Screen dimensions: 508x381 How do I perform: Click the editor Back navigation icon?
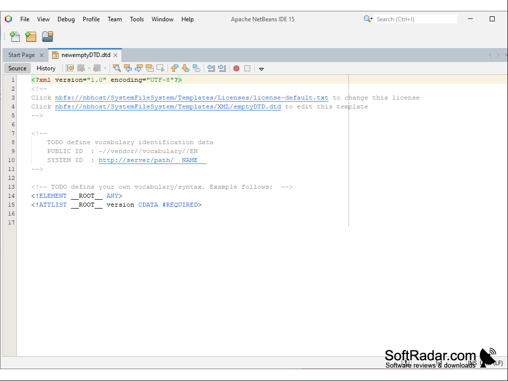(81, 68)
